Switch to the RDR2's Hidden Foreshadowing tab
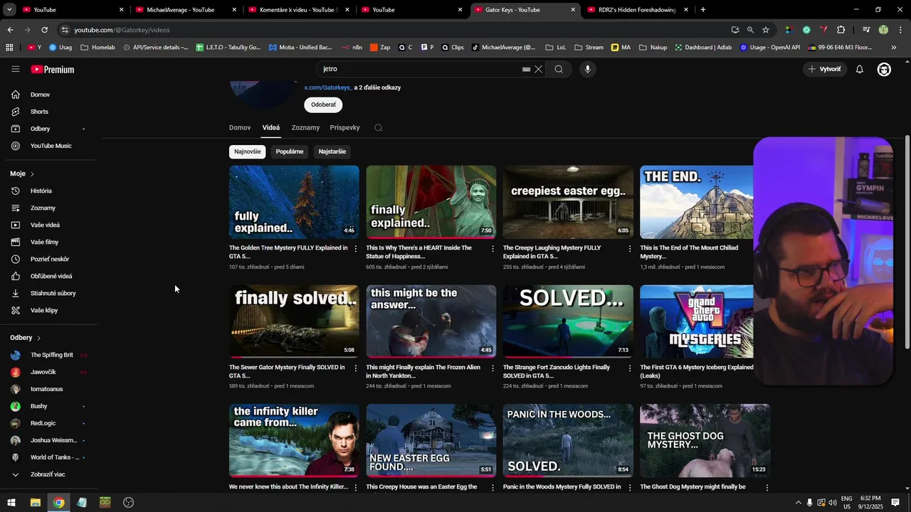This screenshot has height=512, width=911. point(637,10)
